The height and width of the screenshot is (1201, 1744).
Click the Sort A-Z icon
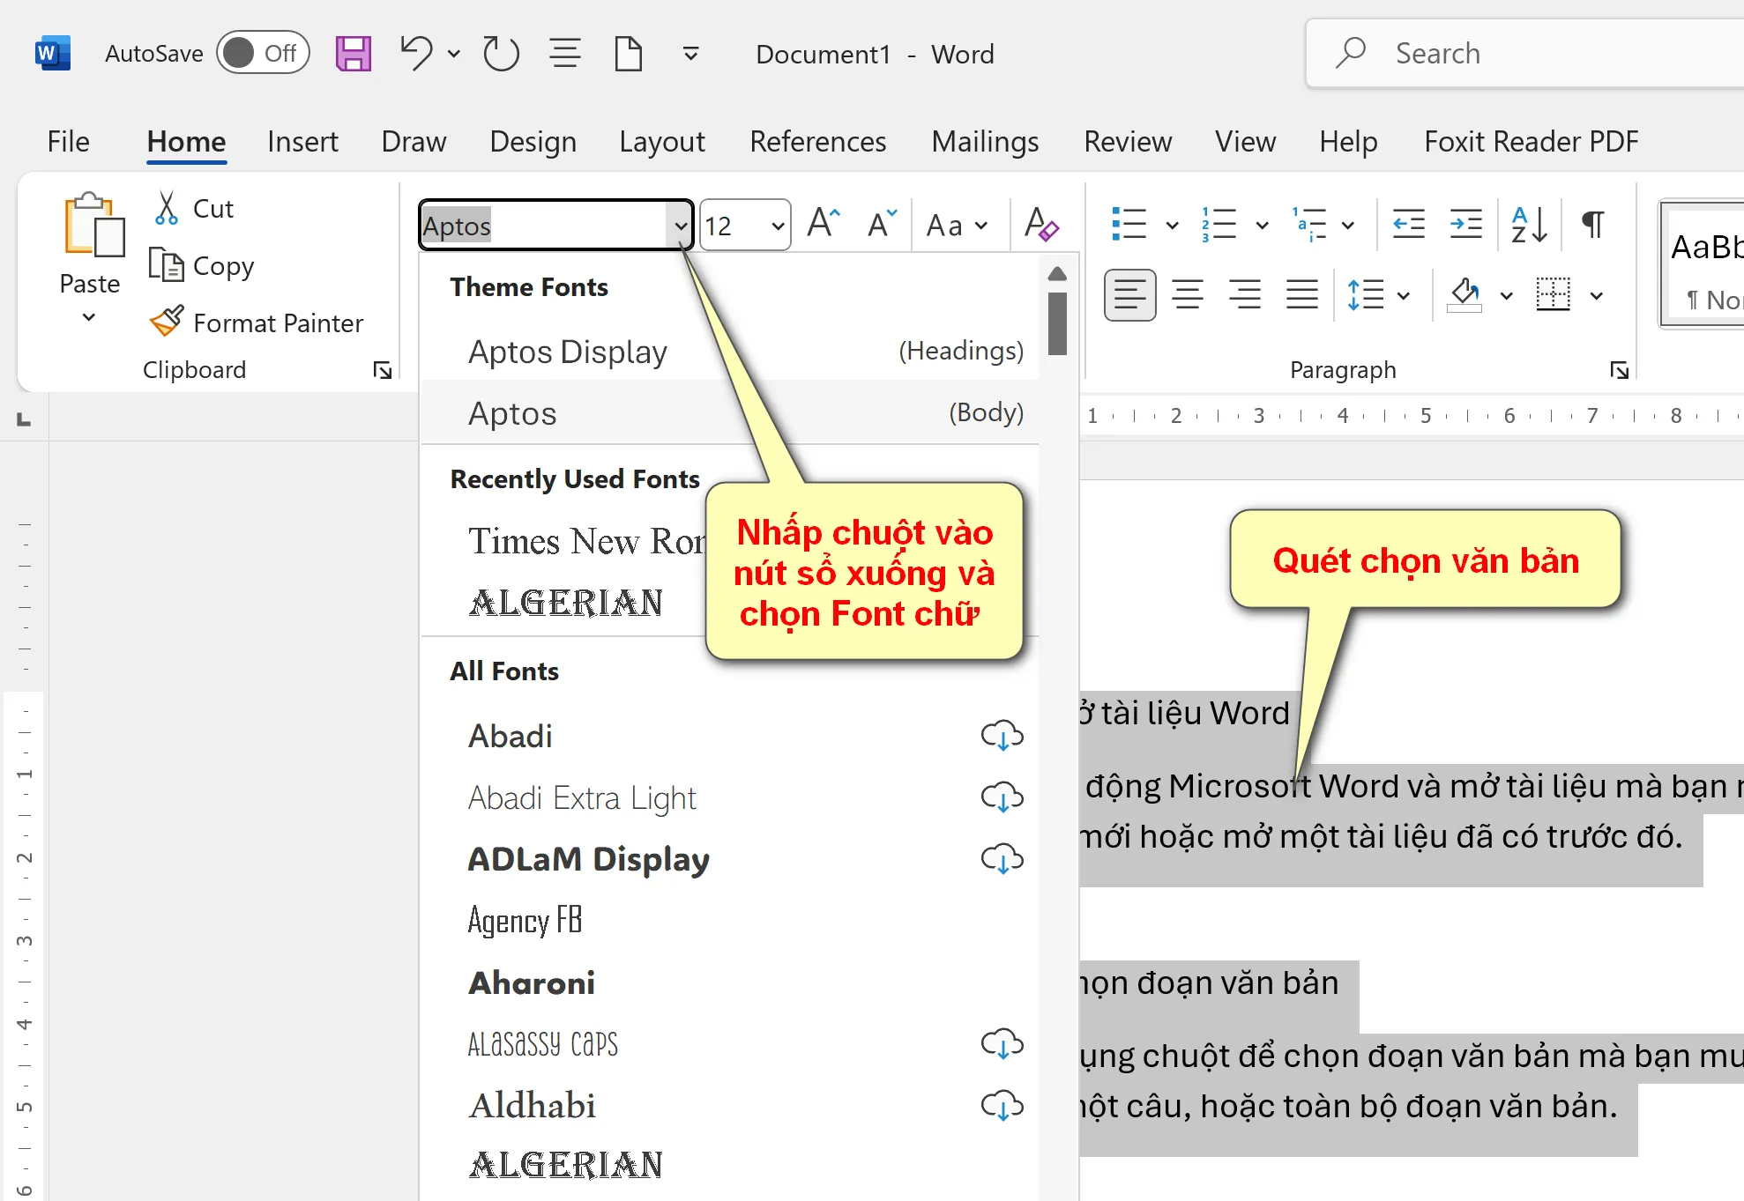click(x=1529, y=225)
